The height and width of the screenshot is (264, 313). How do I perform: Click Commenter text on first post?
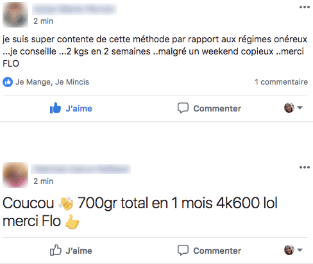(x=217, y=108)
